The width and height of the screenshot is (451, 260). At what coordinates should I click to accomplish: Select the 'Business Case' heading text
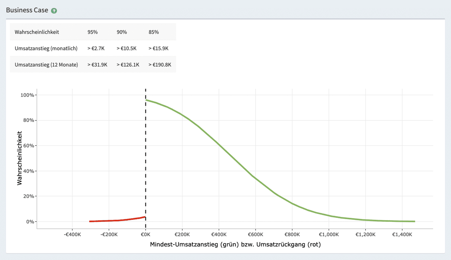pyautogui.click(x=27, y=10)
